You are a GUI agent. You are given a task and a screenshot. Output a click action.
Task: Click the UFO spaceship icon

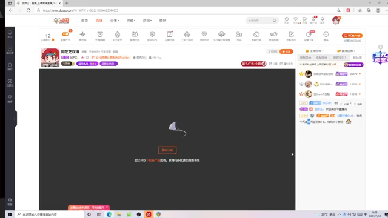point(221,34)
